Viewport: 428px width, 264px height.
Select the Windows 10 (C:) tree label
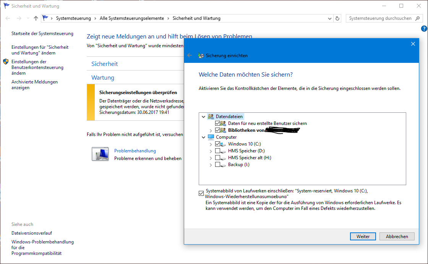[x=244, y=144]
